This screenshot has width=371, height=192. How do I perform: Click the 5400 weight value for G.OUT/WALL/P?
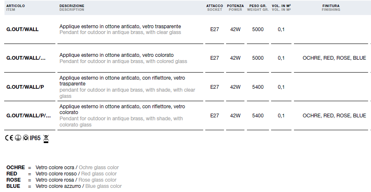pyautogui.click(x=258, y=87)
